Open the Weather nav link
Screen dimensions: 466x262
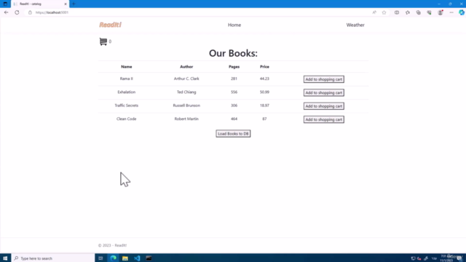click(x=355, y=25)
